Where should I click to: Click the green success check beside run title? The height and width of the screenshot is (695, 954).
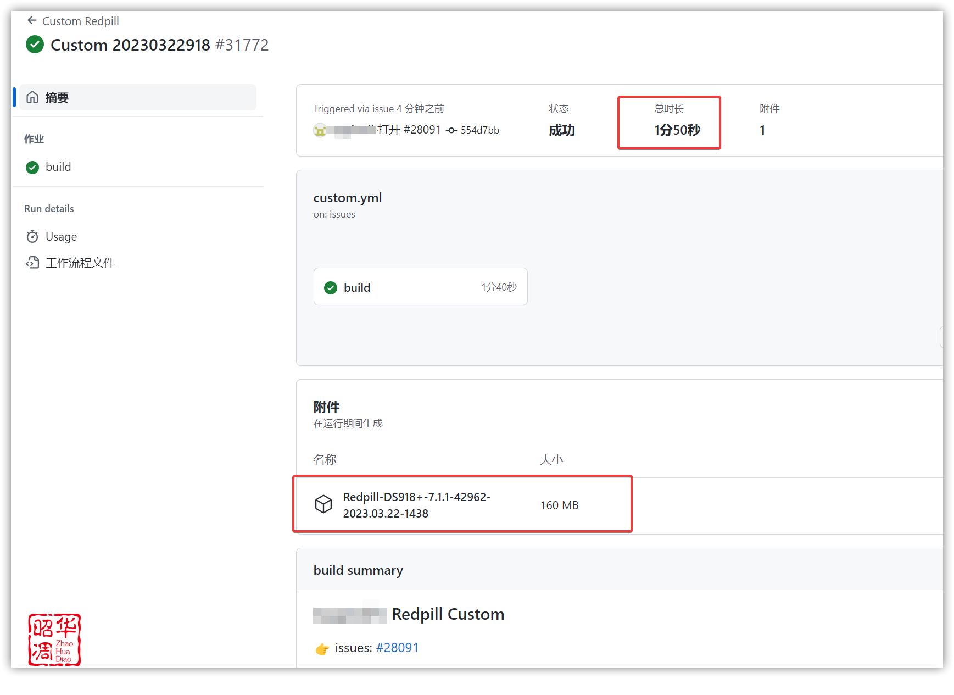pos(35,45)
